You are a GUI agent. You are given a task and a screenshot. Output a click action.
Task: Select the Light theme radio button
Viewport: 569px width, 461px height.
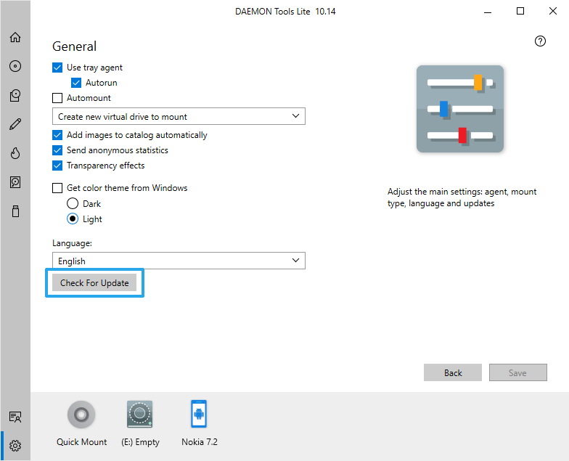tap(73, 219)
